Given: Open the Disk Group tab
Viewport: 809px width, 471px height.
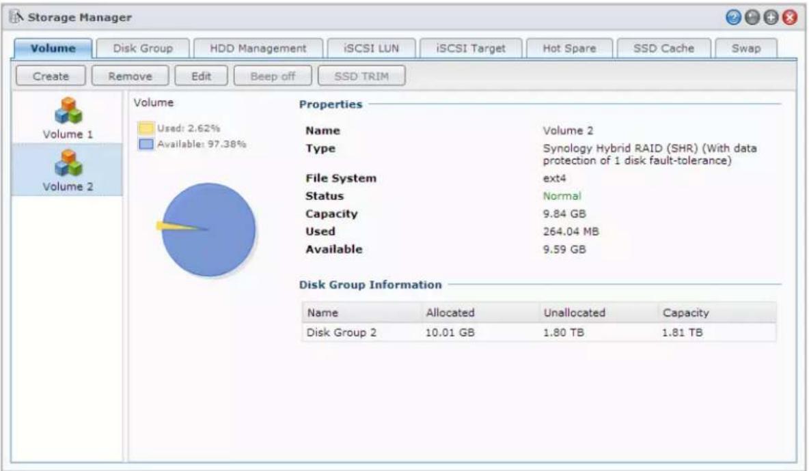Looking at the screenshot, I should tap(143, 48).
